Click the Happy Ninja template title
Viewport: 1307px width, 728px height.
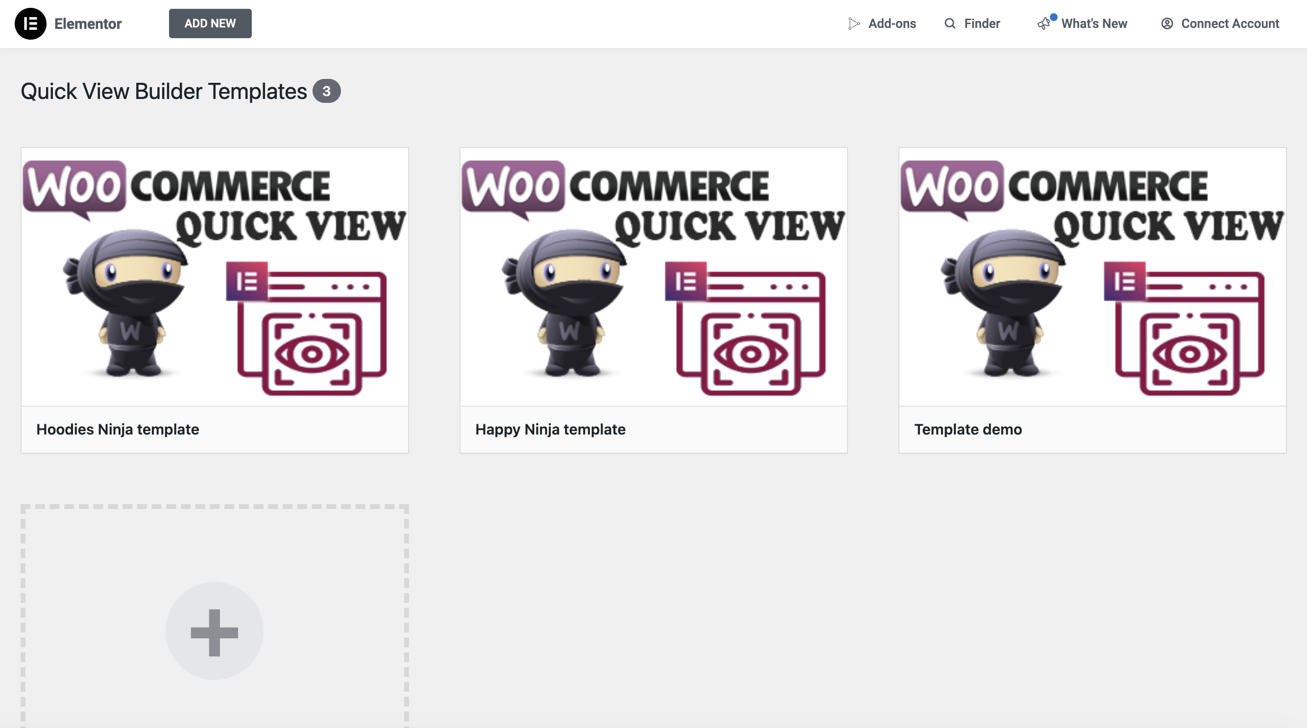click(x=551, y=430)
